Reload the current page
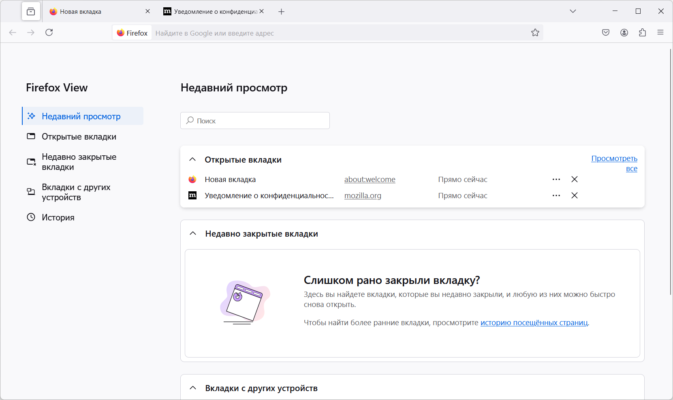Image resolution: width=673 pixels, height=400 pixels. (x=49, y=32)
